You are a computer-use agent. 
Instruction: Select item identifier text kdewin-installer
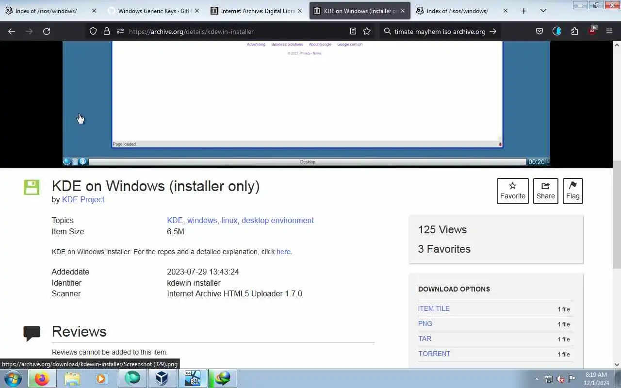pyautogui.click(x=194, y=283)
